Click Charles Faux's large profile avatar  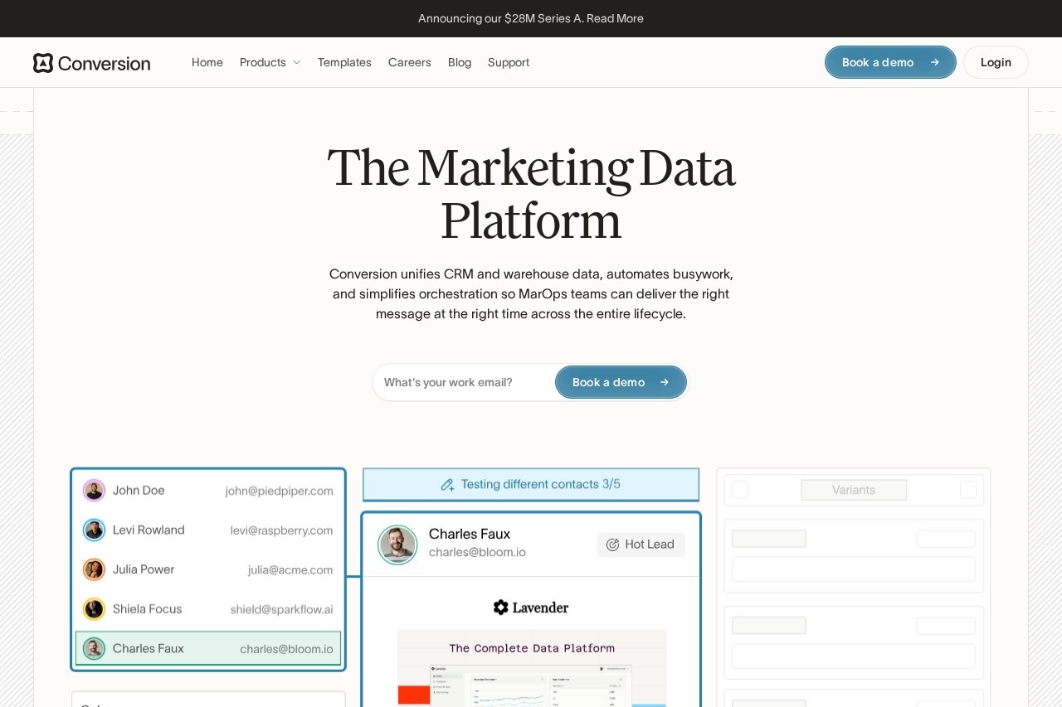[397, 545]
